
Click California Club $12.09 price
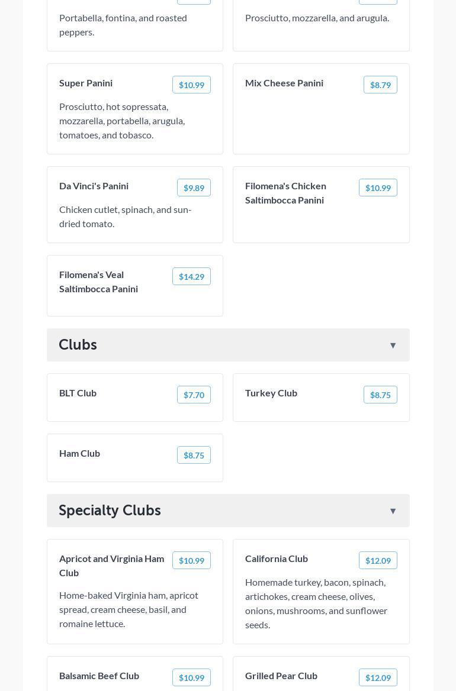pos(378,561)
